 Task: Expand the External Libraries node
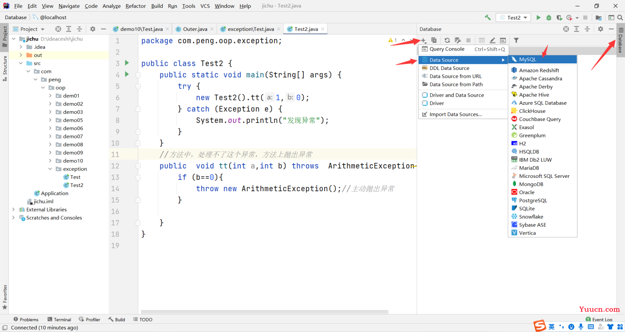coord(14,210)
